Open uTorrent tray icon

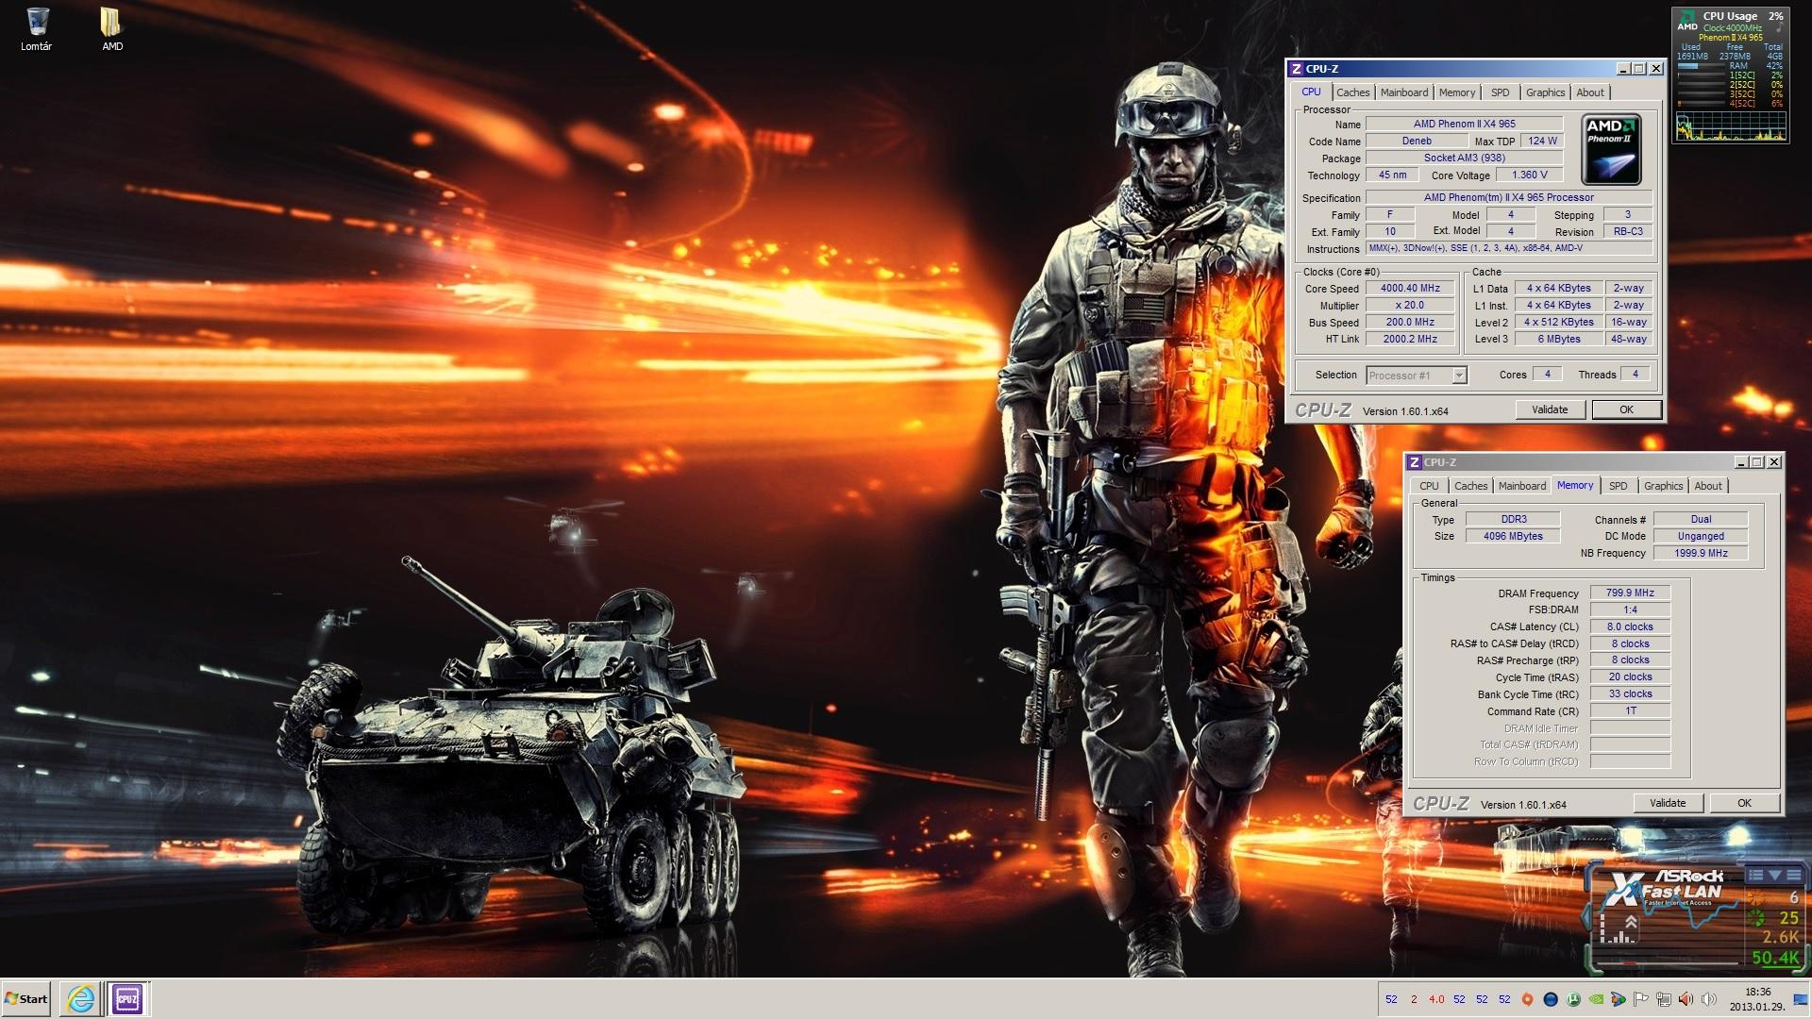(x=1573, y=999)
